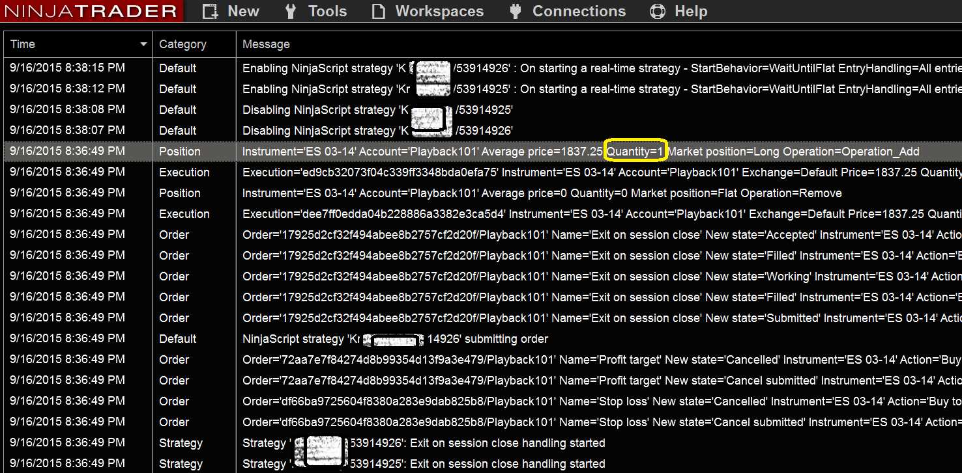
Task: Select the 9/16/2015 8:38:08 PM time cell
Action: click(67, 110)
